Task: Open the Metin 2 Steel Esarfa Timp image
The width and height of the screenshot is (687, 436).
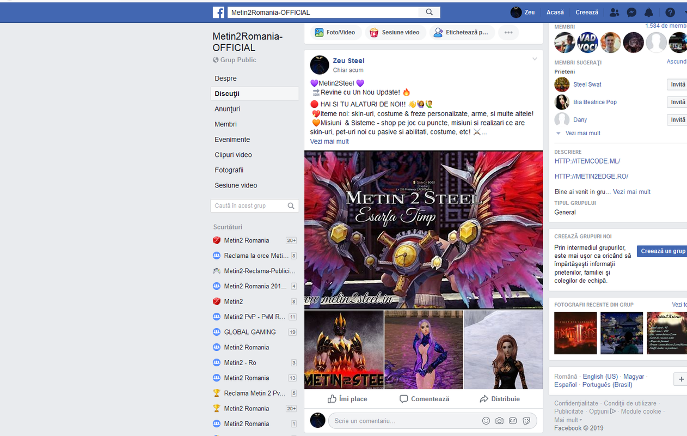Action: pos(424,230)
